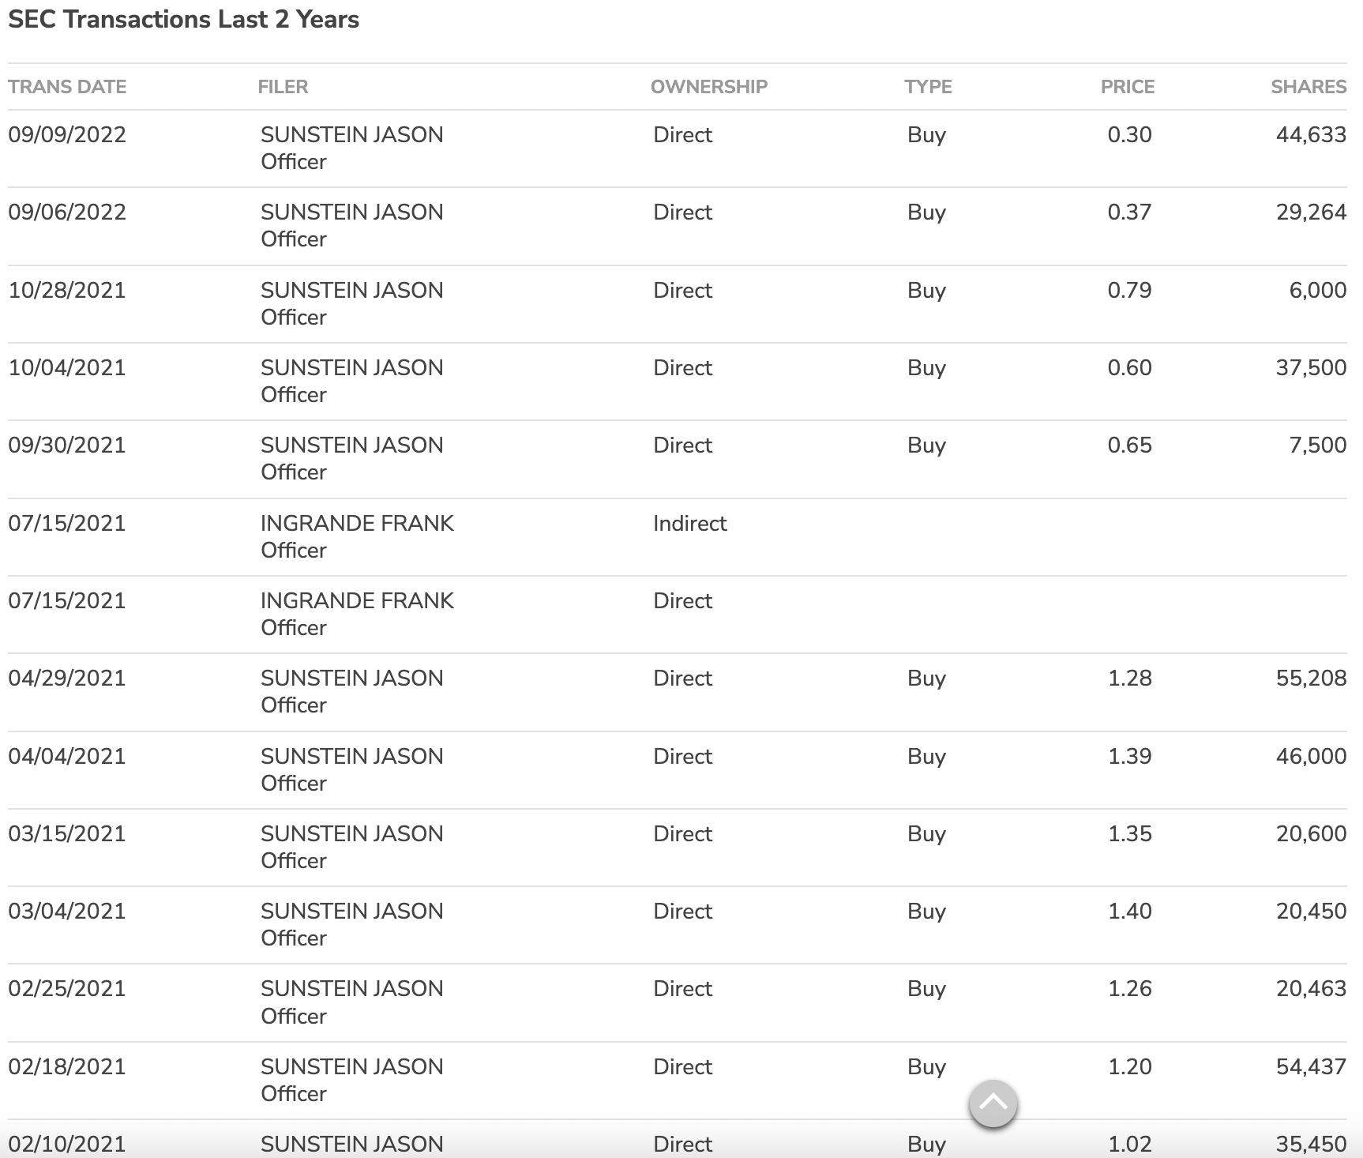Screen dimensions: 1363x1158
Task: Click the SEC Transactions Last 2 Years heading
Action: click(x=183, y=20)
